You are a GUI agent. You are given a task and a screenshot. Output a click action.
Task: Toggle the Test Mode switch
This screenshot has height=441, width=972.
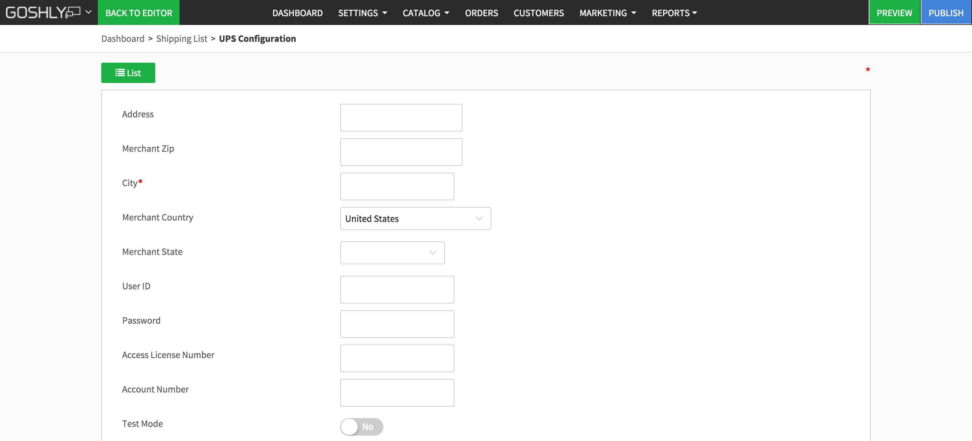point(361,426)
